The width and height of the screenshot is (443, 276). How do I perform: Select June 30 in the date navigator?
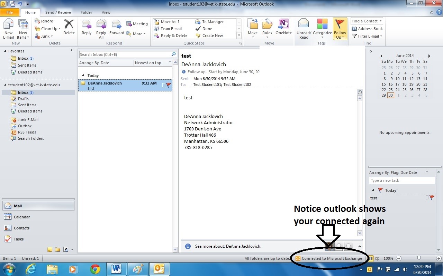[390, 95]
